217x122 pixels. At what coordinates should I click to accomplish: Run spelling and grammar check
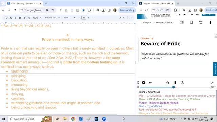(24, 18)
